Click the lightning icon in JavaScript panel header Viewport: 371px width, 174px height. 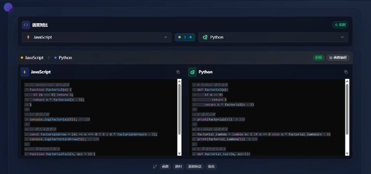coord(25,72)
